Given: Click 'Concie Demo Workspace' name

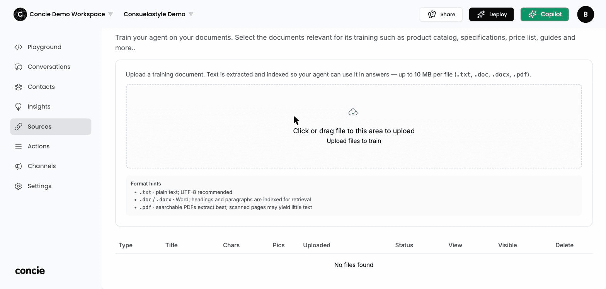Looking at the screenshot, I should coord(67,14).
